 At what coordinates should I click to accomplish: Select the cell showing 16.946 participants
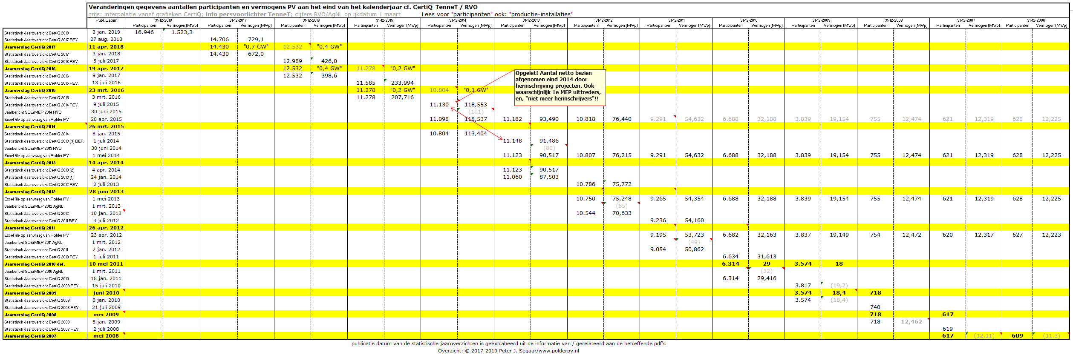coord(144,32)
